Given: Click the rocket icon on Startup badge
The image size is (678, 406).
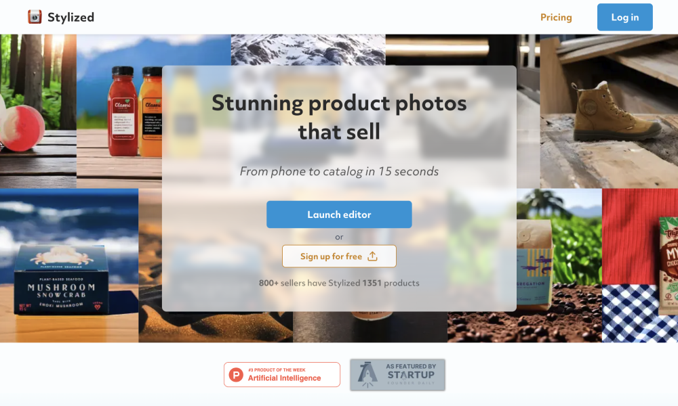Looking at the screenshot, I should pyautogui.click(x=367, y=374).
